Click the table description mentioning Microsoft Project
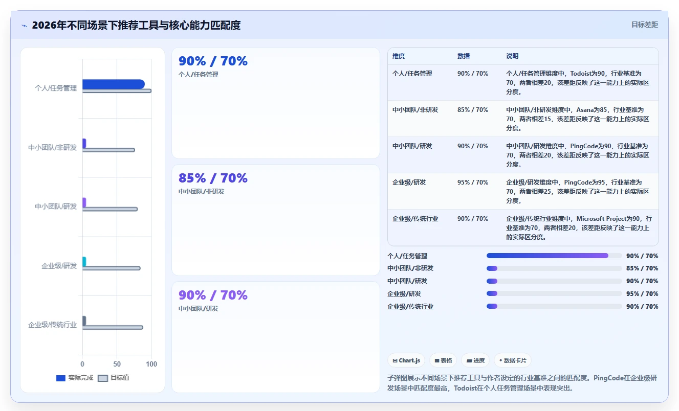 coord(579,228)
